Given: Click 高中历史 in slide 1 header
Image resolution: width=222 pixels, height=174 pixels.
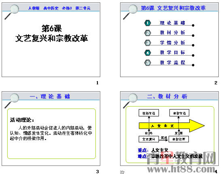Looking at the screenshot, I should pyautogui.click(x=51, y=8).
